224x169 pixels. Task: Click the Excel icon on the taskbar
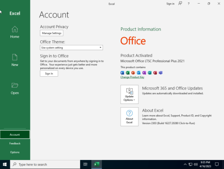click(x=97, y=165)
